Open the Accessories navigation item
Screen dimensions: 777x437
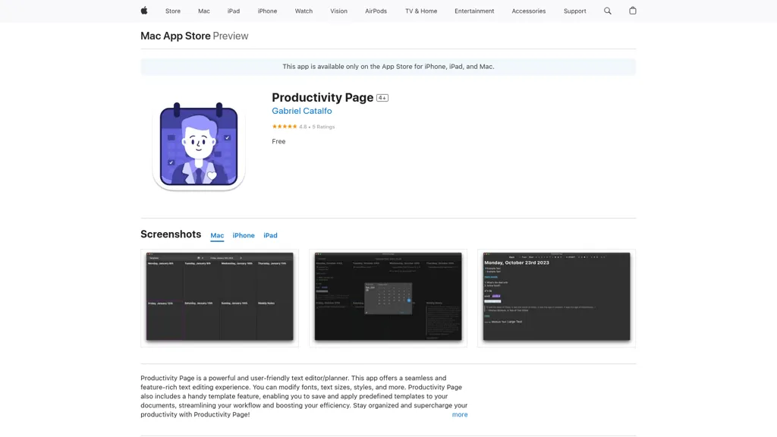(529, 11)
